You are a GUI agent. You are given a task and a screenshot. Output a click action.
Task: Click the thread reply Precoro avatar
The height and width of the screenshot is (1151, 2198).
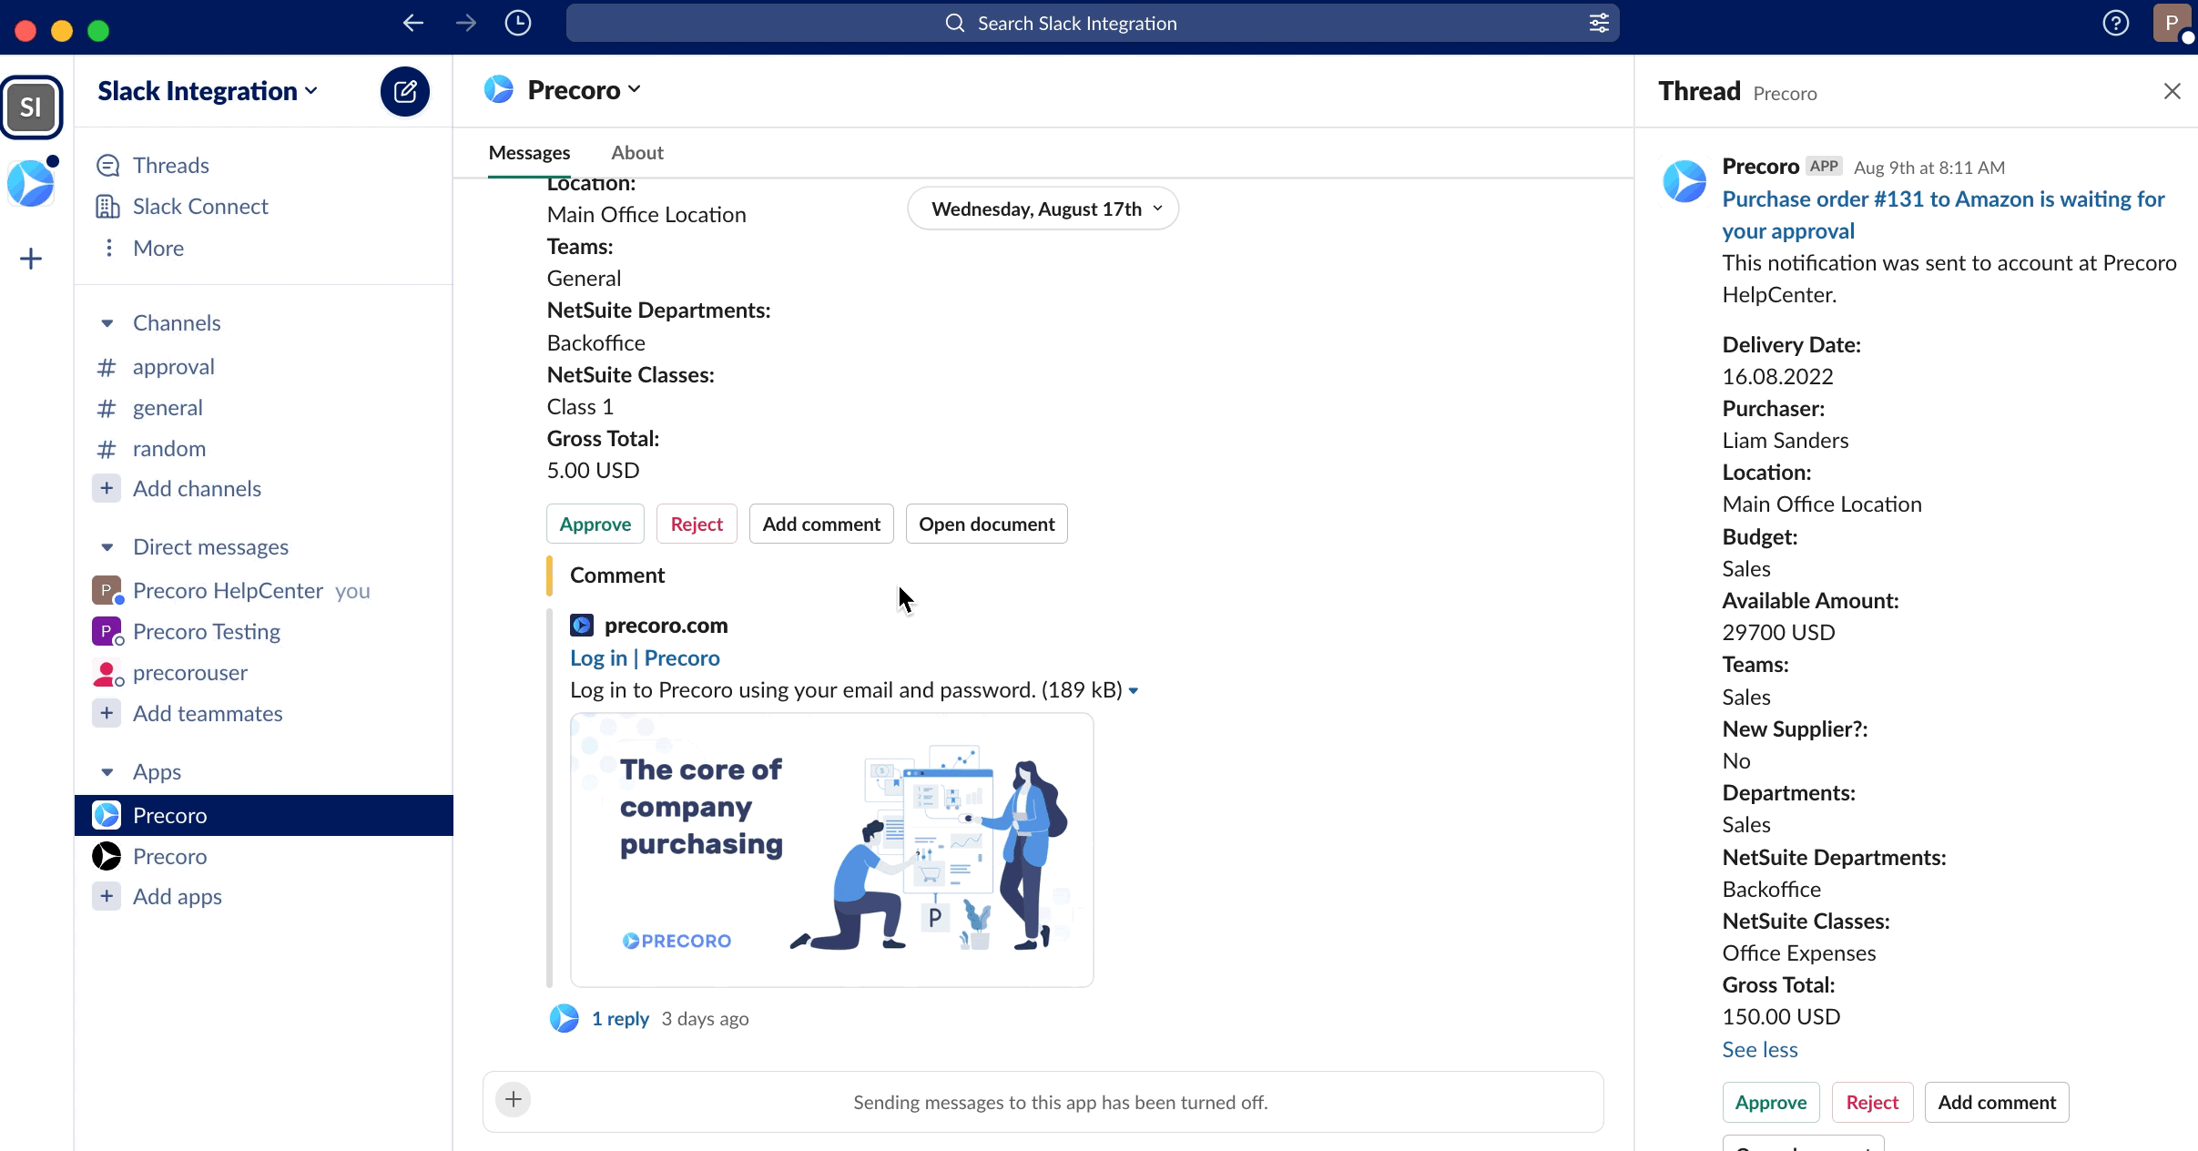click(565, 1019)
